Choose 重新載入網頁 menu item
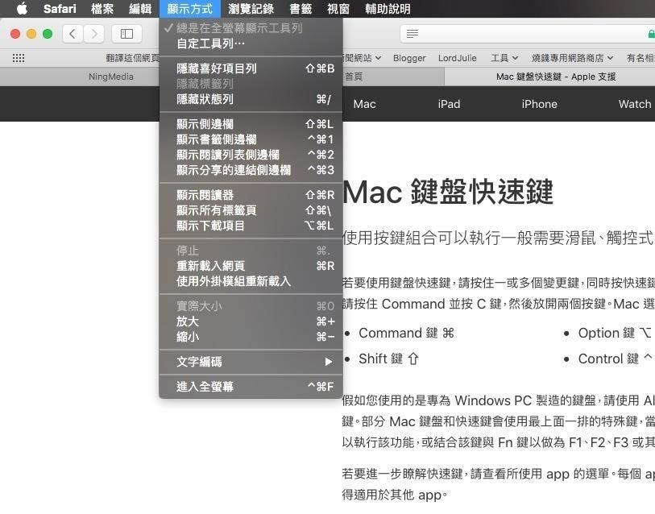655x514 pixels. (251, 266)
